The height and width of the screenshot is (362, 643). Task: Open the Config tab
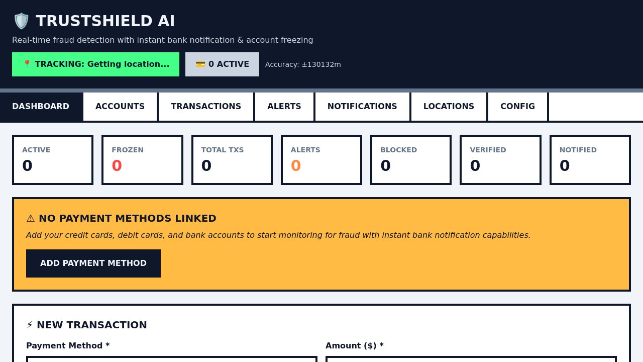tap(517, 107)
